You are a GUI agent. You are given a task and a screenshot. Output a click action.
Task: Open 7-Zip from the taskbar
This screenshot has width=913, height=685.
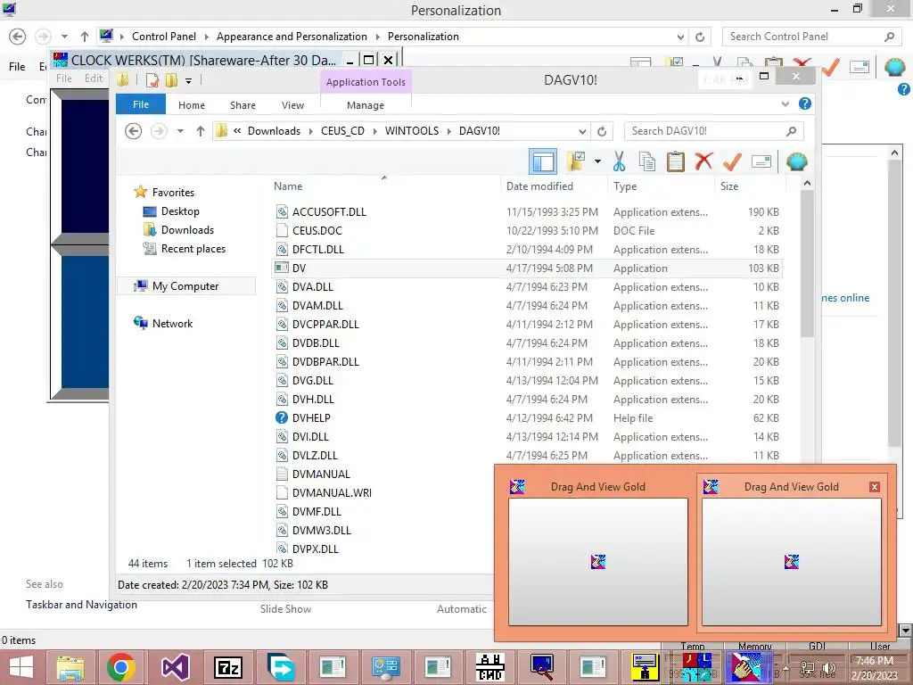pyautogui.click(x=228, y=667)
